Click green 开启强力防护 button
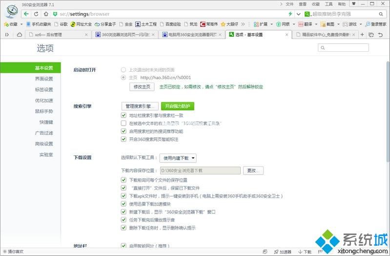This screenshot has width=390, height=256. click(178, 106)
